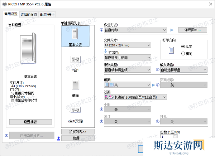Image resolution: width=215 pixels, height=156 pixels.
Task: Click the 单键预设列表 label
Action: point(71,23)
